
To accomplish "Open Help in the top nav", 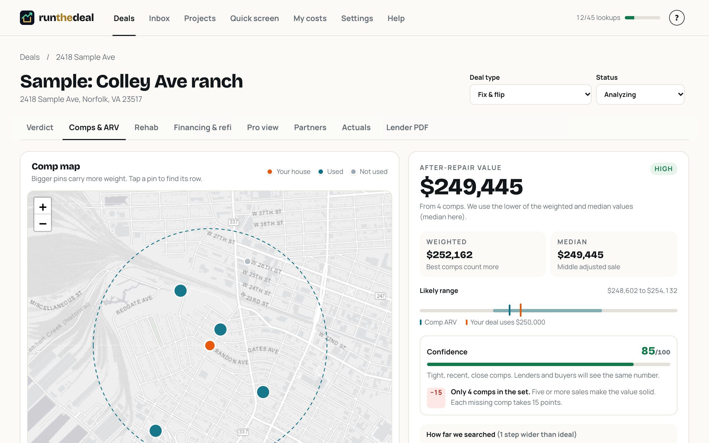I will point(396,18).
